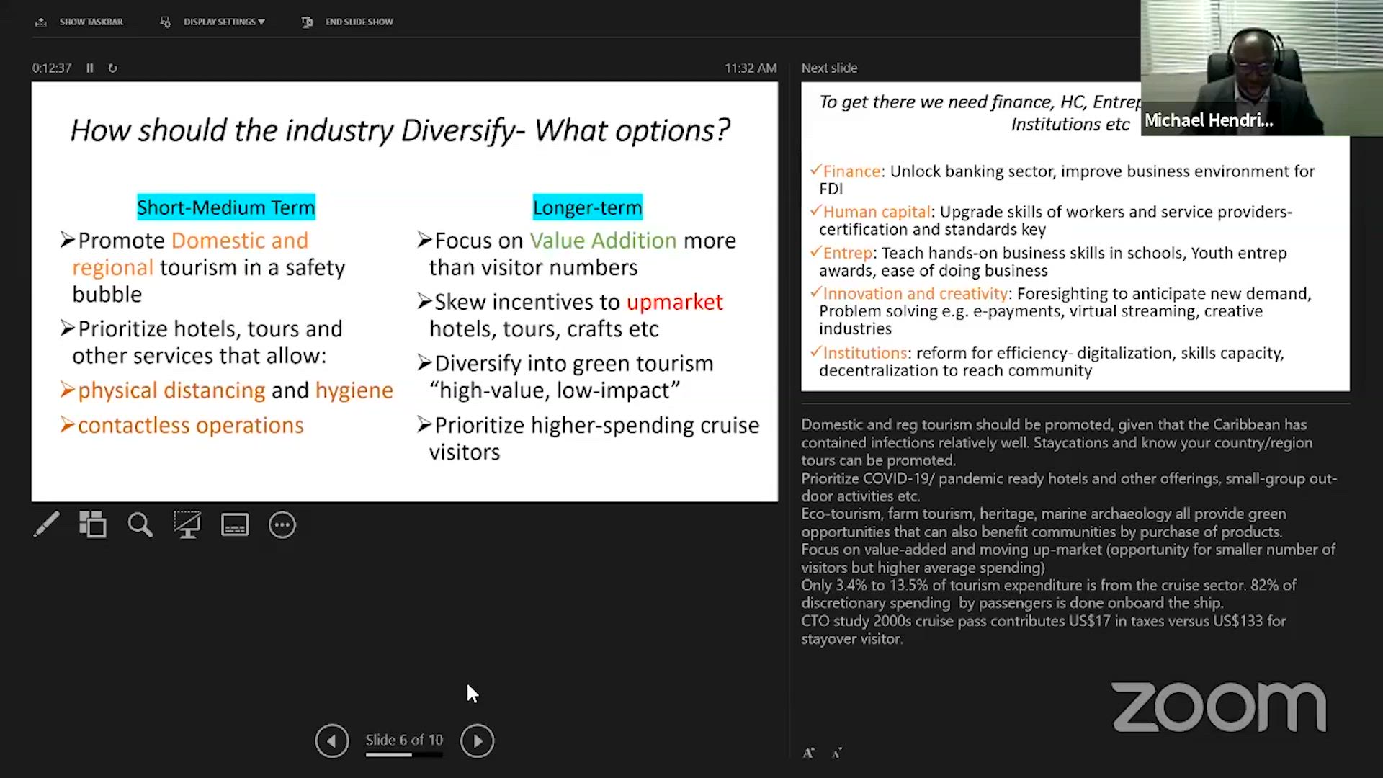Click the Slide 6 of 10 indicator
Viewport: 1383px width, 778px height.
coord(404,740)
